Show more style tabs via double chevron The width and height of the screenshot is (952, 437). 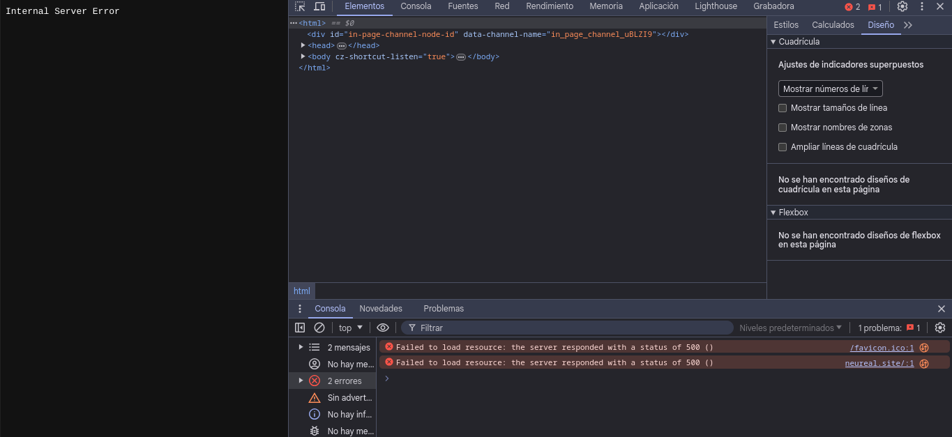(x=908, y=24)
